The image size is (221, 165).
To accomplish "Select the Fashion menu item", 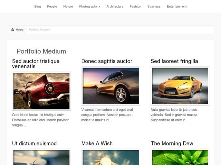I will click(x=135, y=7).
